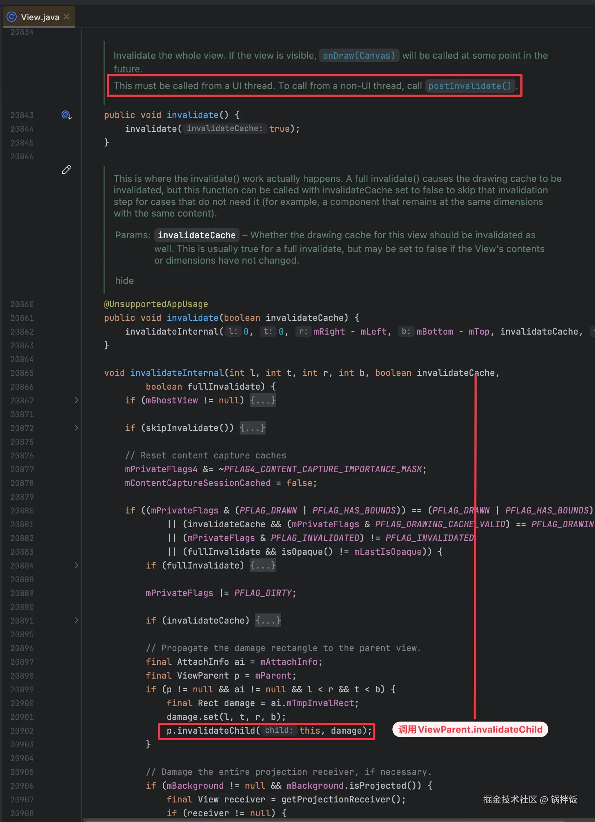Click mLastIsOpaque on line 20883
This screenshot has height=822, width=595.
tap(388, 552)
